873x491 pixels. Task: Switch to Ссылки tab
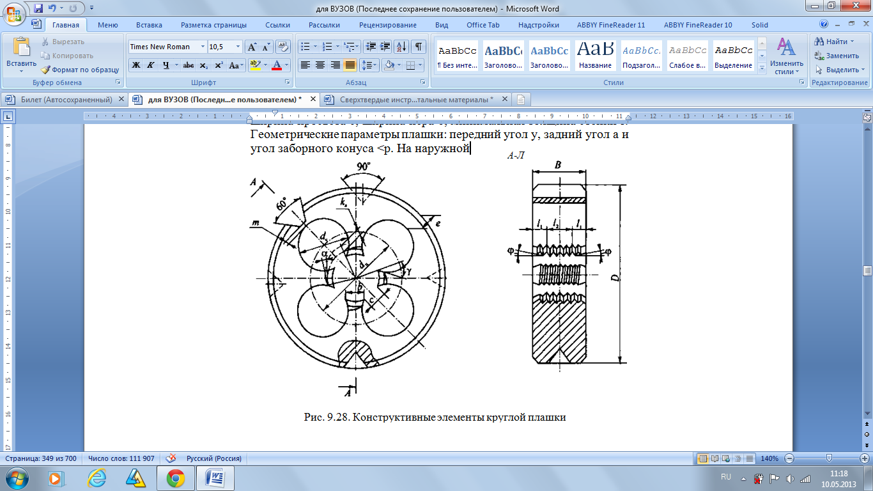[x=277, y=25]
